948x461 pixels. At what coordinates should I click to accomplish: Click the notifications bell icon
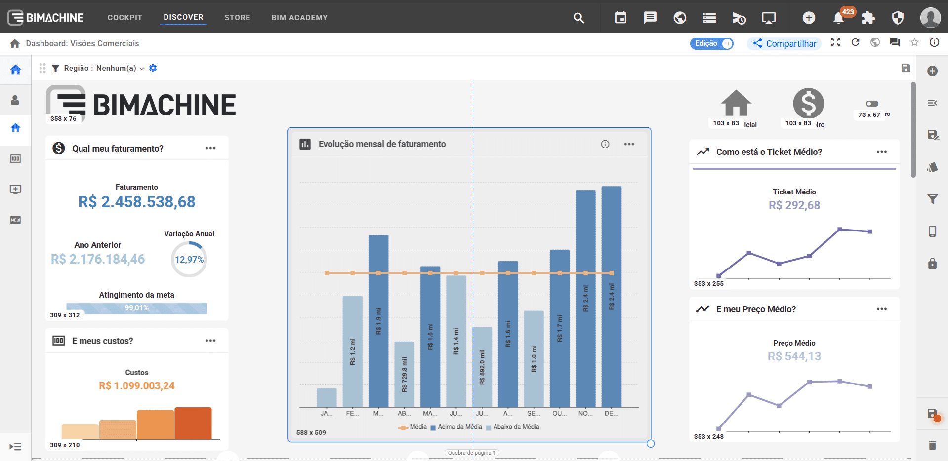point(838,18)
